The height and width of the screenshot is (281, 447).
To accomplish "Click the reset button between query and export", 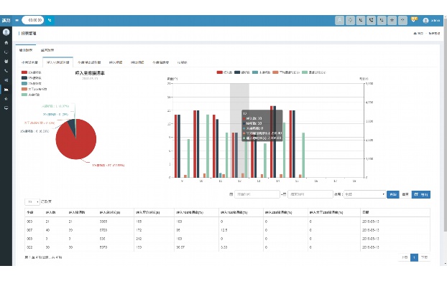I will 405,194.
